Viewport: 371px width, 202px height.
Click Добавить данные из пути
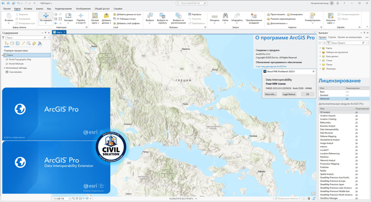127,14
